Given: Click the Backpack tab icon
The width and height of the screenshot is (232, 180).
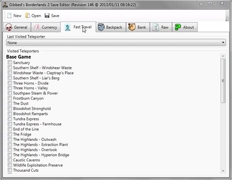Looking at the screenshot, I should point(101,27).
